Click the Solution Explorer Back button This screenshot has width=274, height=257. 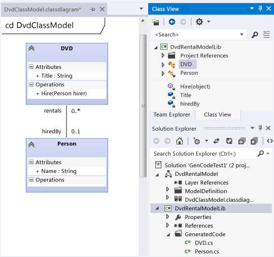pos(156,141)
